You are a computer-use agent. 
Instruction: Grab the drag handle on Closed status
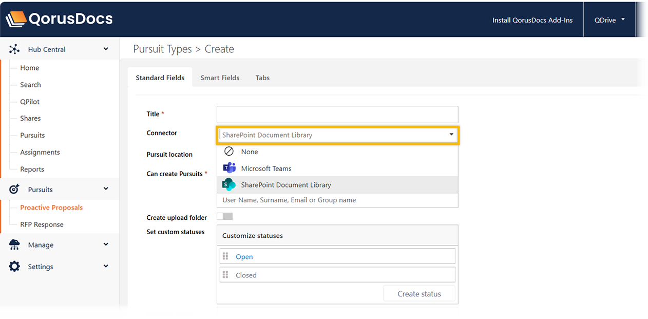click(225, 275)
